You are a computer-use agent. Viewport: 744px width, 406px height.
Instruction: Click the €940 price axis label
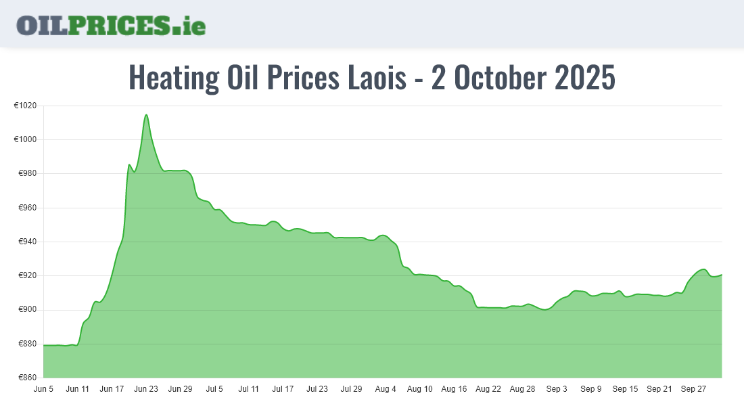tap(27, 242)
